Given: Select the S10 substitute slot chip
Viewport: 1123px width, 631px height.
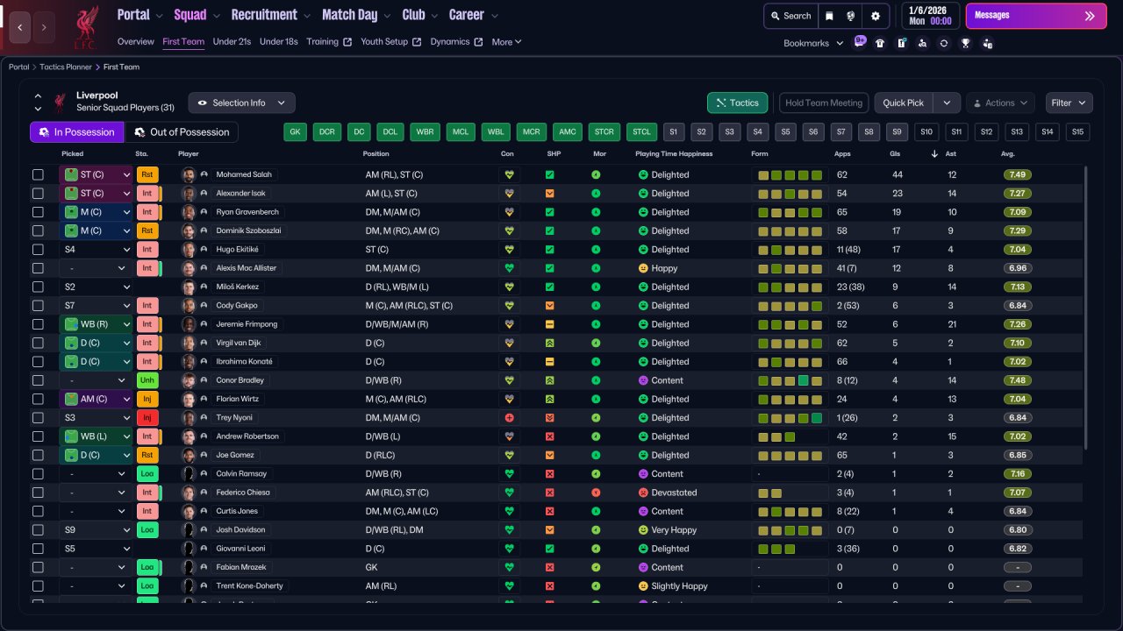Looking at the screenshot, I should [x=926, y=132].
